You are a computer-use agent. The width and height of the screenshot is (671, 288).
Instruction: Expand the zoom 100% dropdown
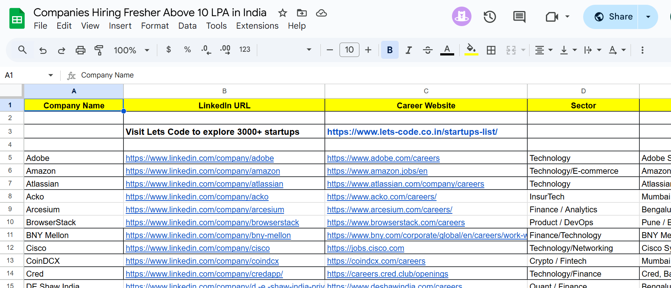pos(147,50)
